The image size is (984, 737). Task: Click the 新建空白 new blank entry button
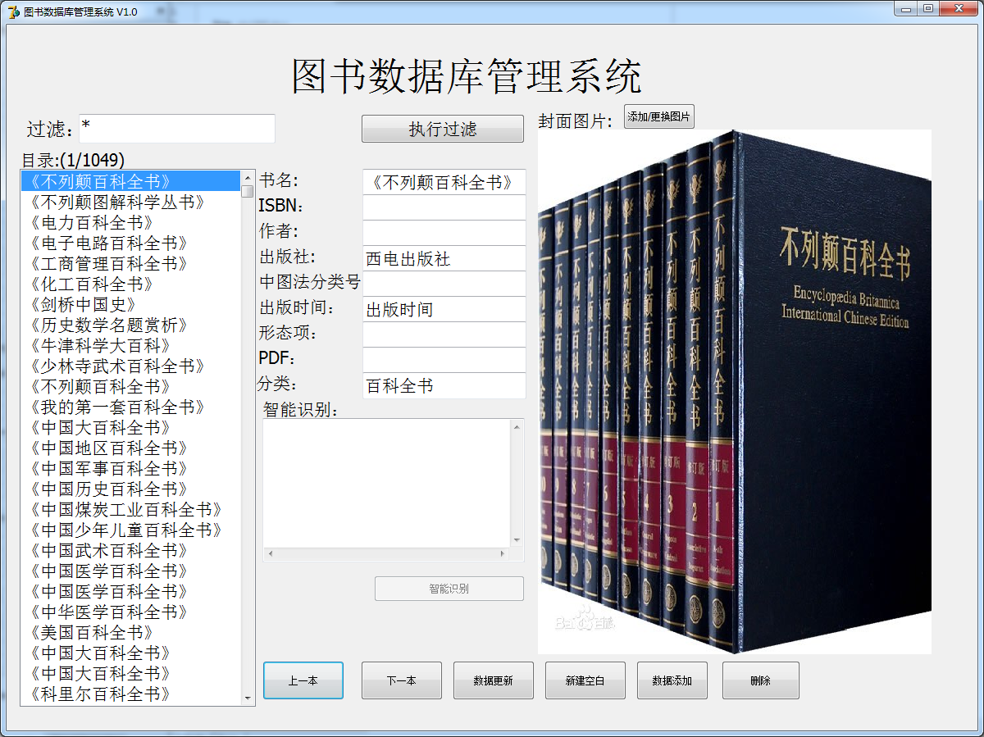click(585, 680)
